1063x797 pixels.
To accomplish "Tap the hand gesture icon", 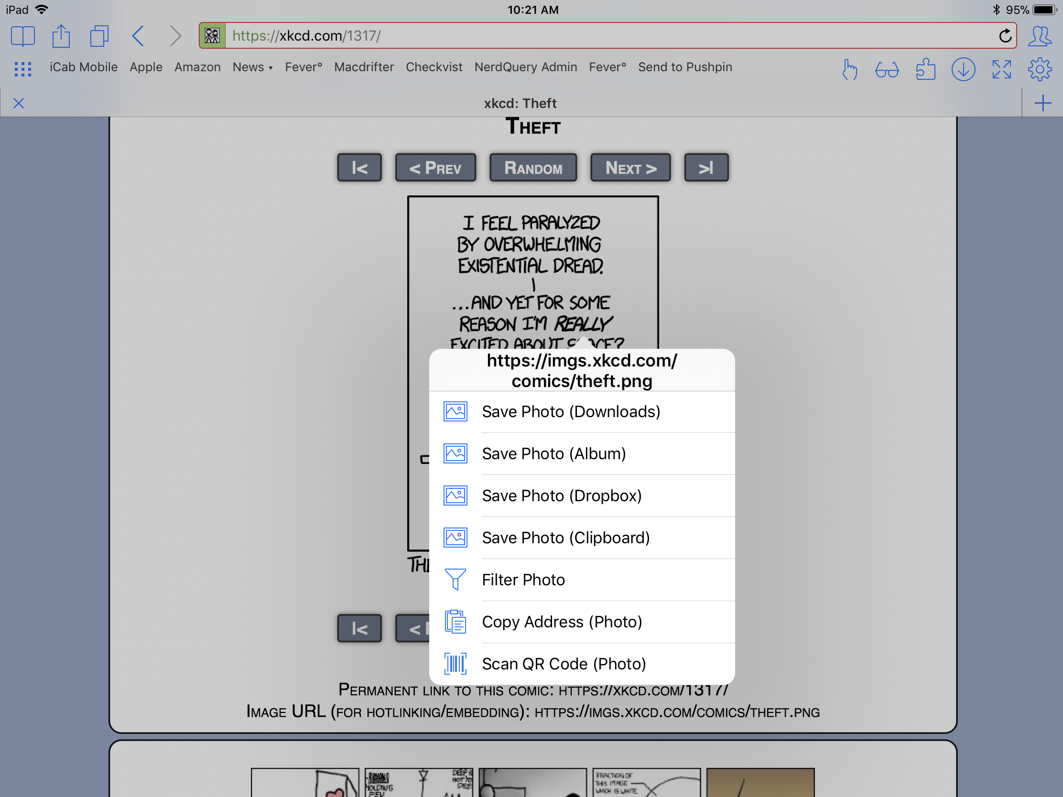I will click(849, 70).
